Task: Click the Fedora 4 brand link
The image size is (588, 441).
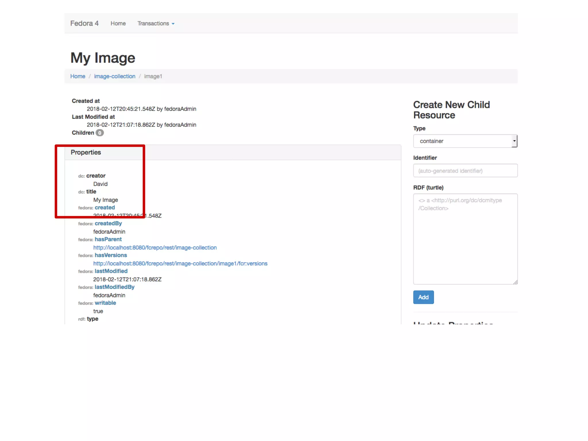Action: [x=84, y=23]
